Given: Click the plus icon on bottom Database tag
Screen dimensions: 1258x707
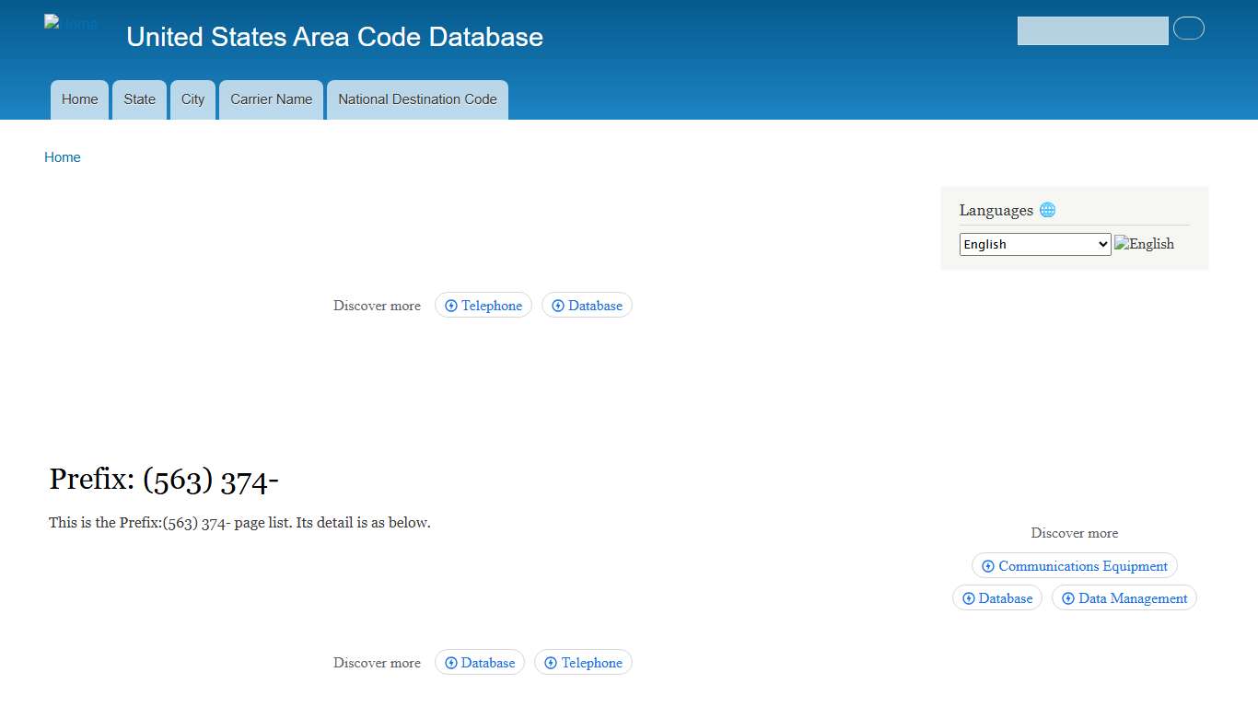Looking at the screenshot, I should (451, 662).
